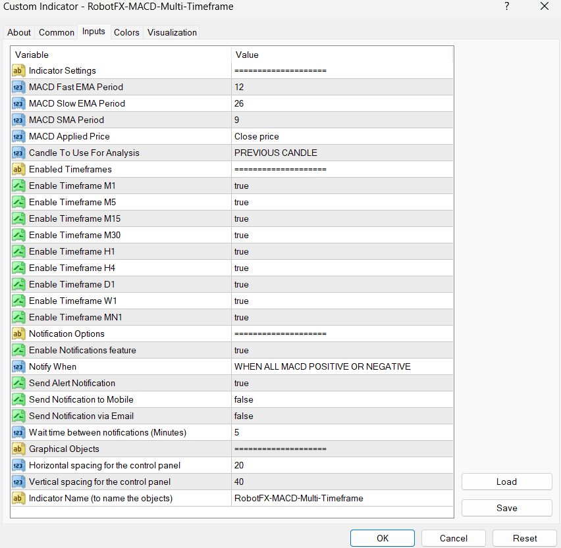Click the string icon beside Graphical Objects
561x548 pixels.
18,449
